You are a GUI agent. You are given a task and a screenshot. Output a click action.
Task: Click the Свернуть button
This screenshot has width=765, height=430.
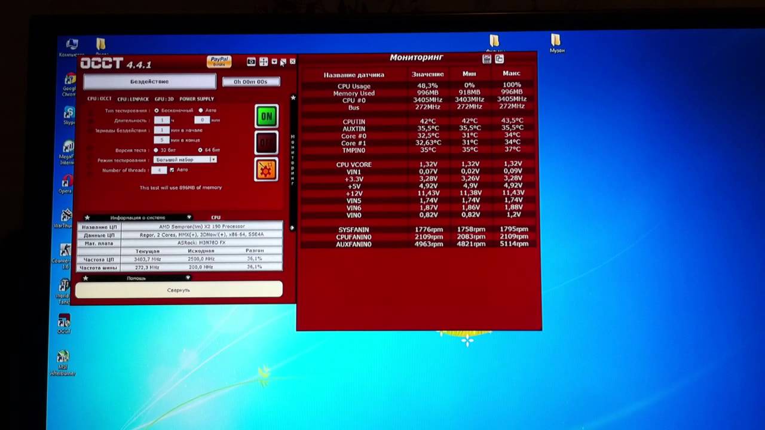click(x=179, y=290)
